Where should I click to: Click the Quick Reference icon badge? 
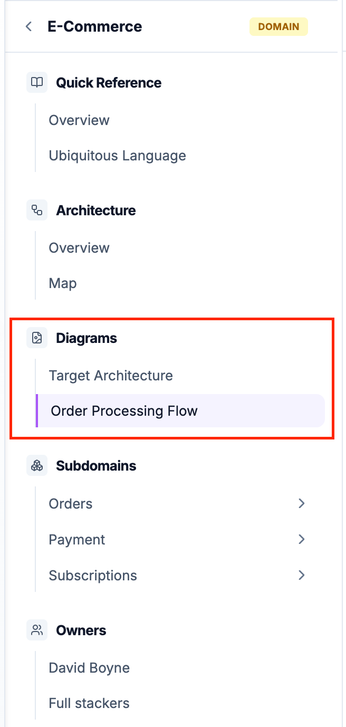[36, 82]
